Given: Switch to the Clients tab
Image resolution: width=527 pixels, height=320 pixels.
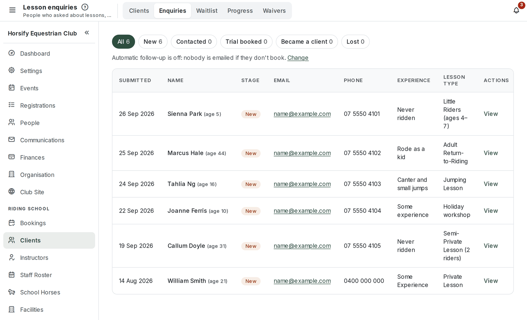Looking at the screenshot, I should [x=139, y=11].
